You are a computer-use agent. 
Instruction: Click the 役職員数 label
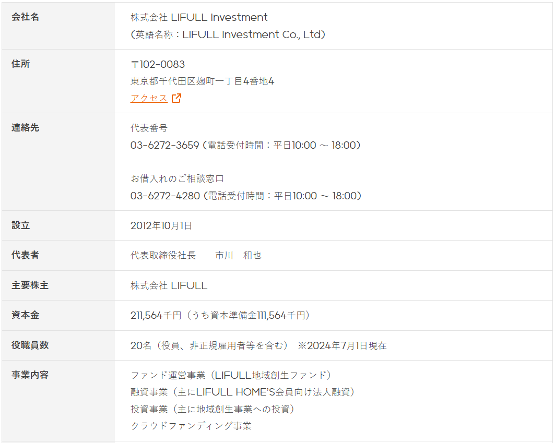30,345
